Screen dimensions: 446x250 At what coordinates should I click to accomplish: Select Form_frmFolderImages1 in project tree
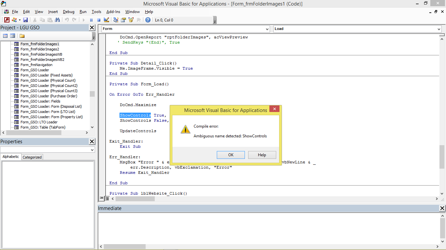(x=40, y=44)
